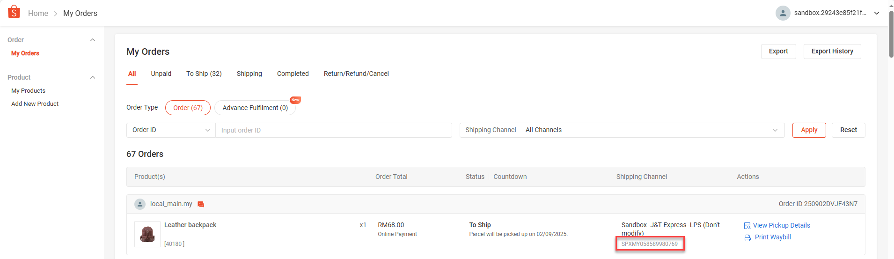
Task: Click the Export History button
Action: [x=832, y=52]
